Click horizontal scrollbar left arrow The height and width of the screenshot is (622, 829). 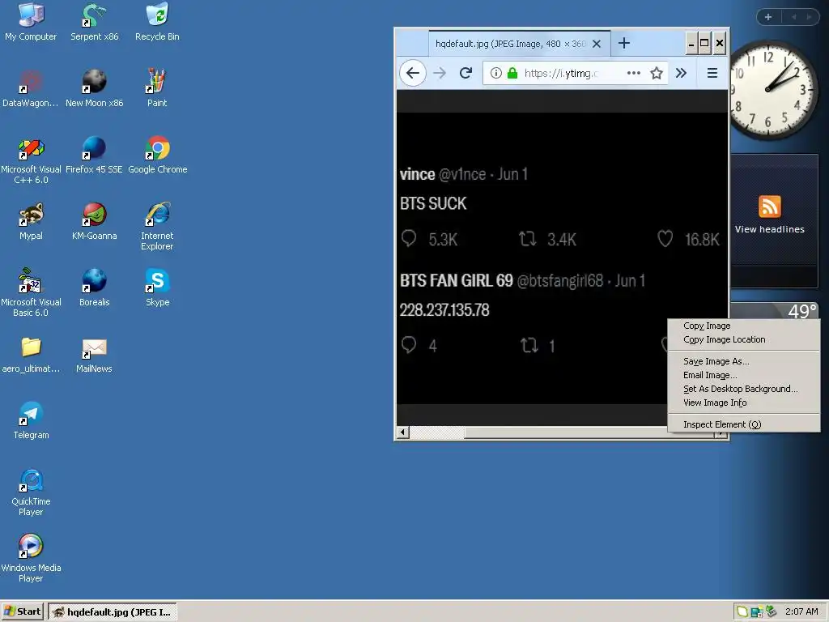403,432
